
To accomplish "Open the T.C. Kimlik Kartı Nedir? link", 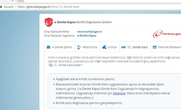I will tap(68, 65).
